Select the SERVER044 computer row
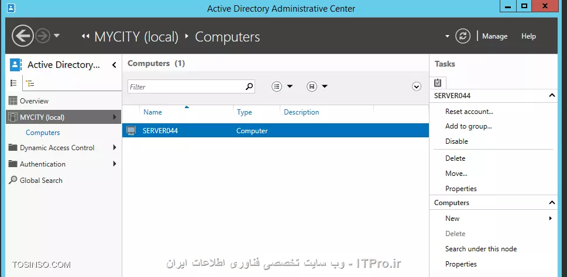Screen dimensions: 567x277 pyautogui.click(x=276, y=131)
